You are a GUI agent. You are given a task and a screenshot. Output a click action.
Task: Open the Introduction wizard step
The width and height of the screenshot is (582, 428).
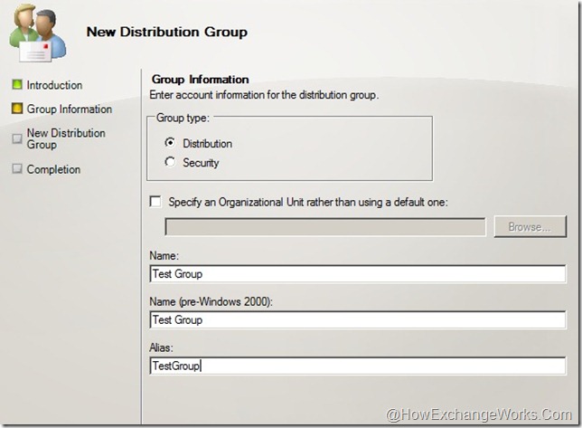coord(54,85)
